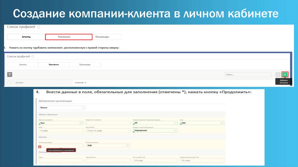Open the 'Упрощенная' taxation form dropdown

click(155, 131)
